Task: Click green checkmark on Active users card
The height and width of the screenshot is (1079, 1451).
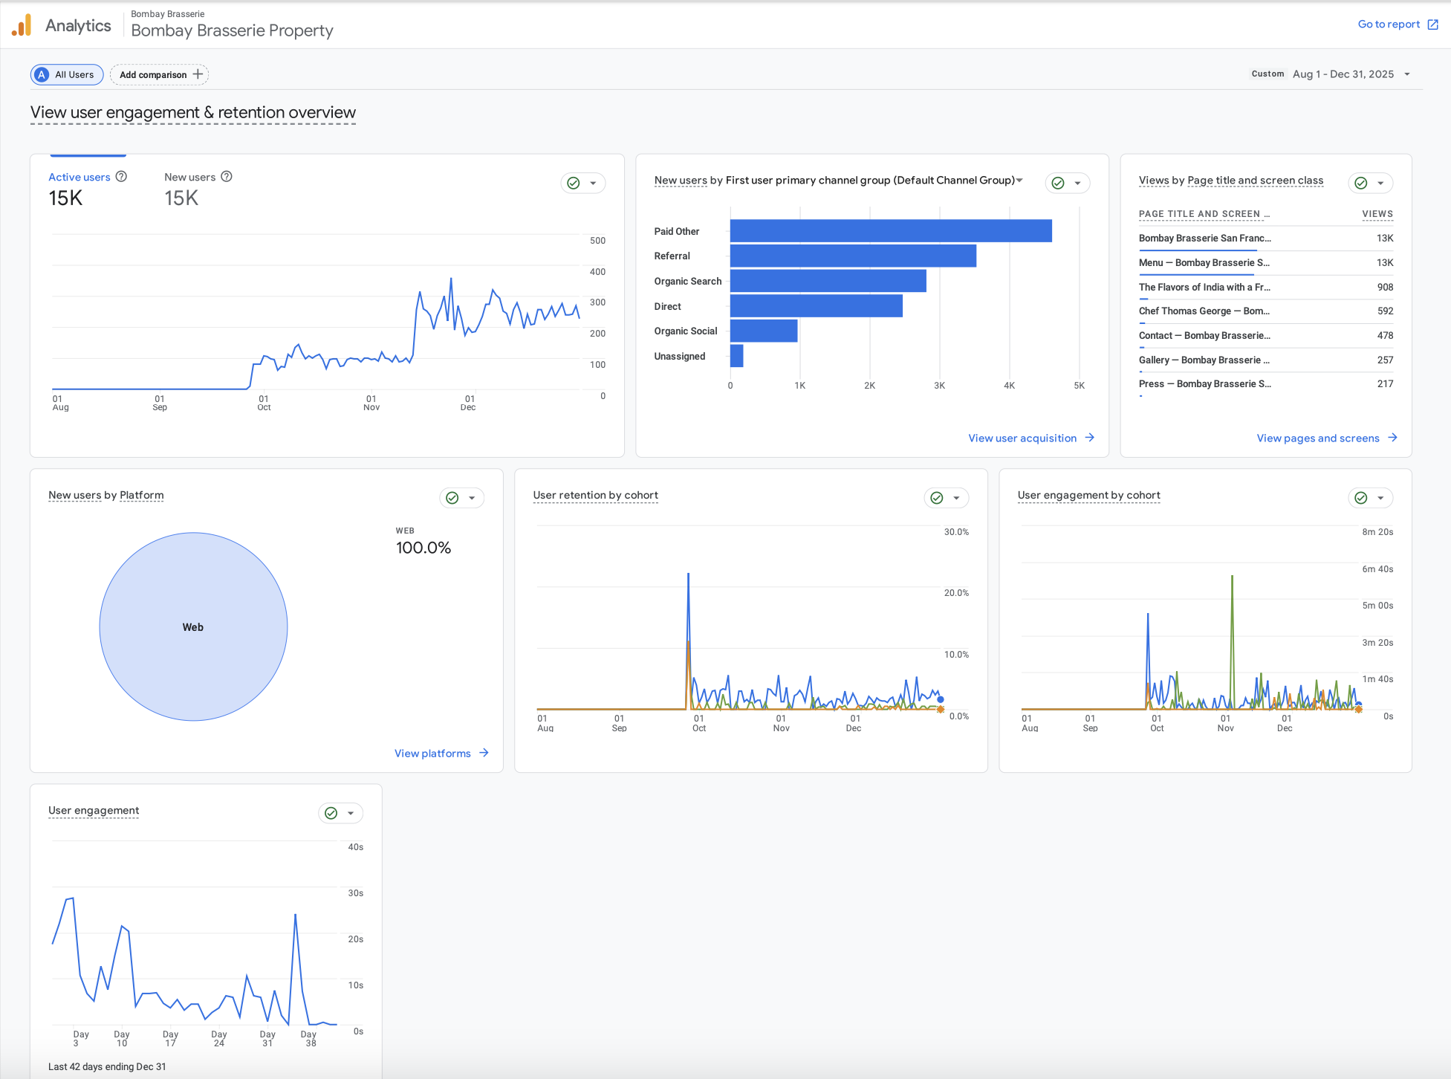Action: (574, 183)
